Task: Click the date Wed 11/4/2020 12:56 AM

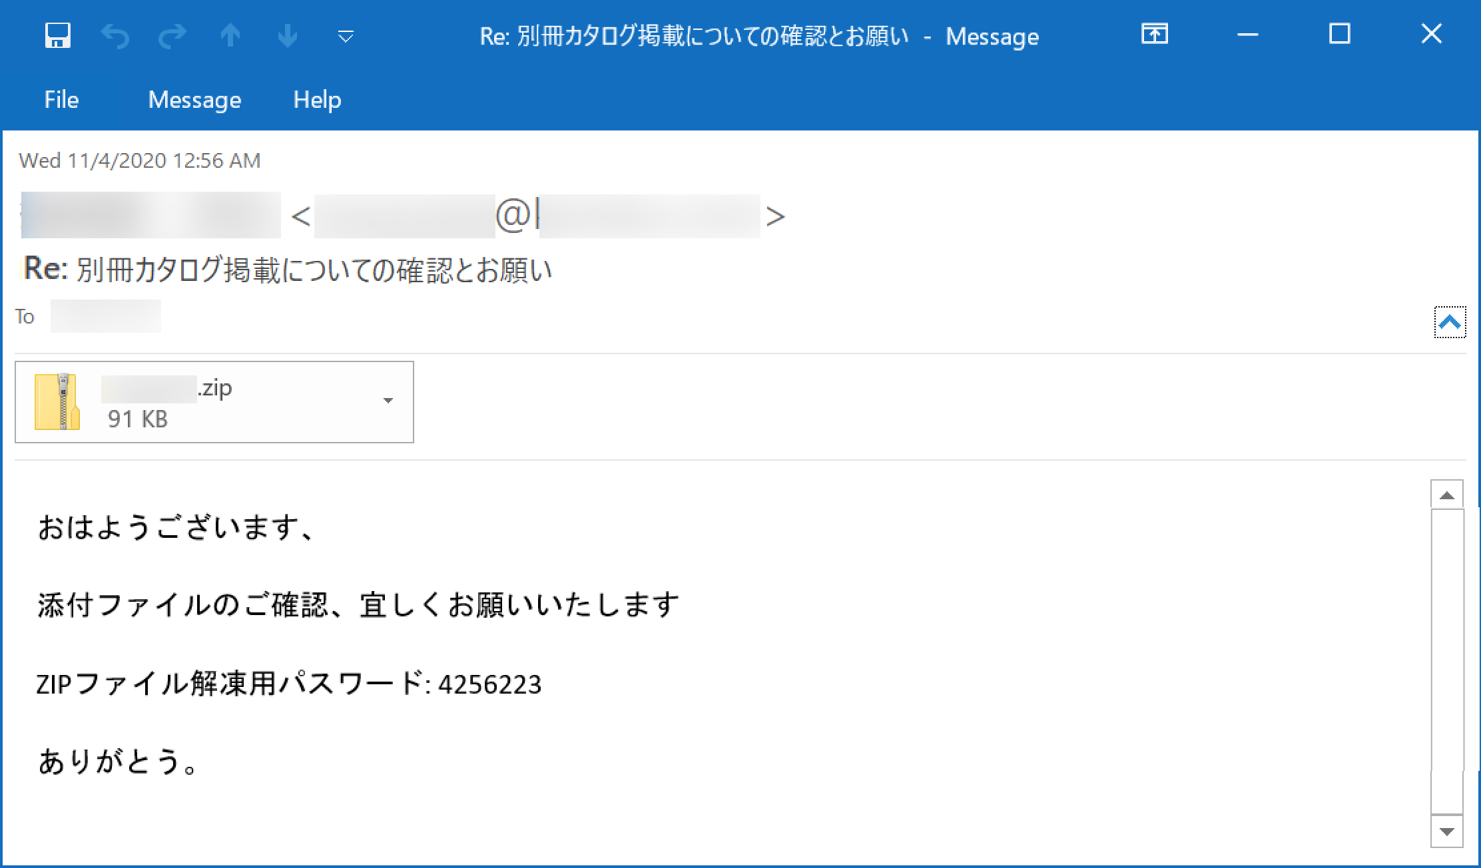Action: pos(139,160)
